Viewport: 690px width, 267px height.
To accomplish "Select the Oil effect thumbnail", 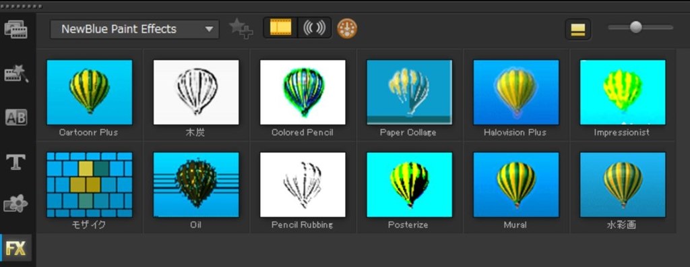I will (196, 185).
